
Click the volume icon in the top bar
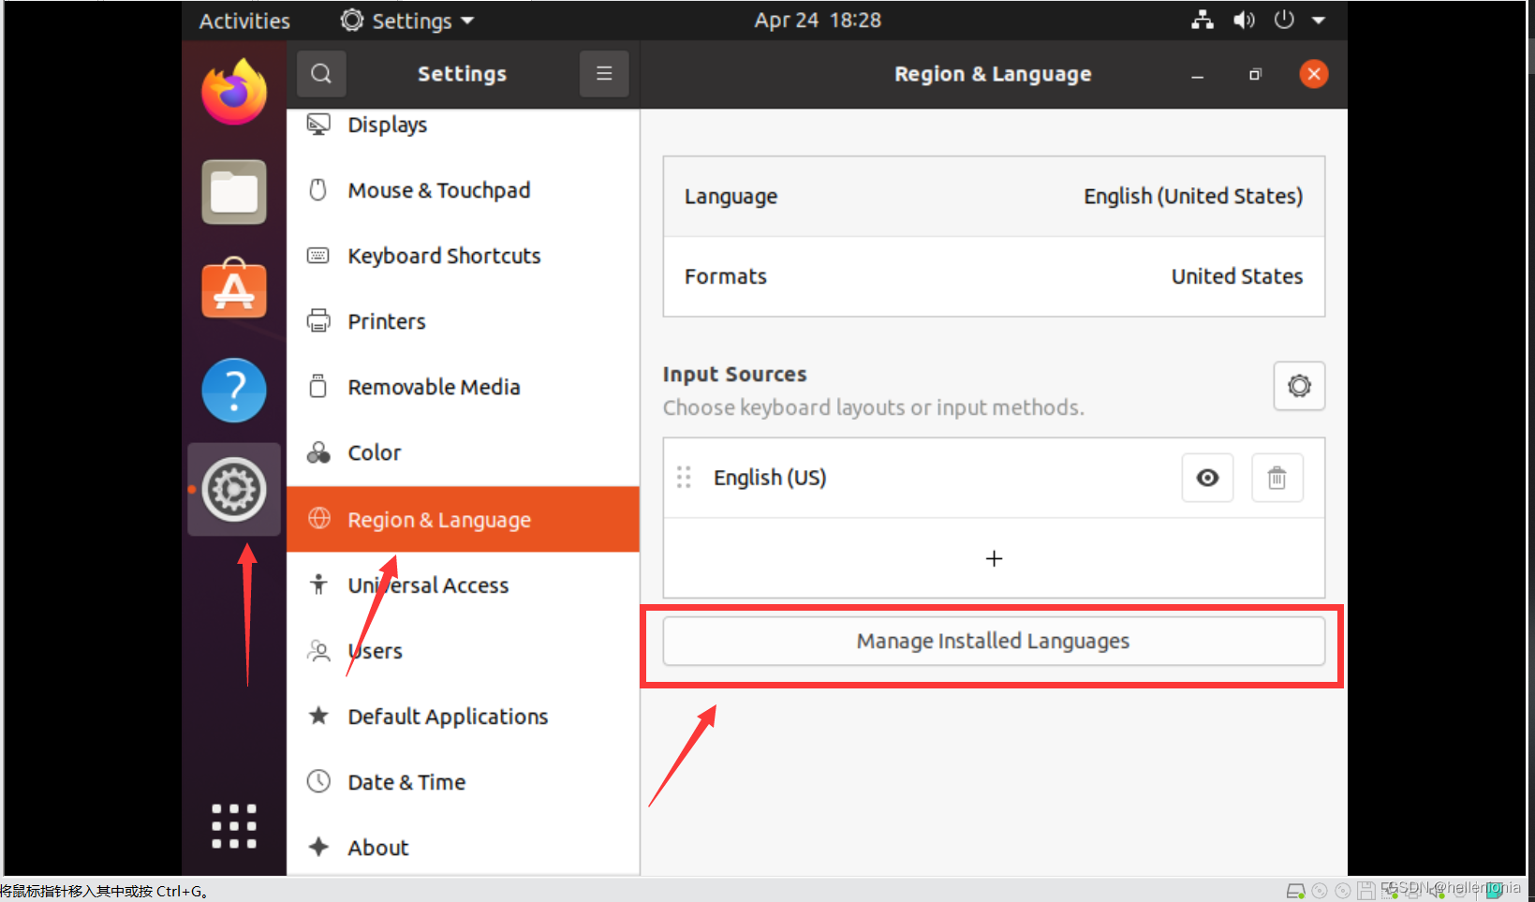(1244, 20)
